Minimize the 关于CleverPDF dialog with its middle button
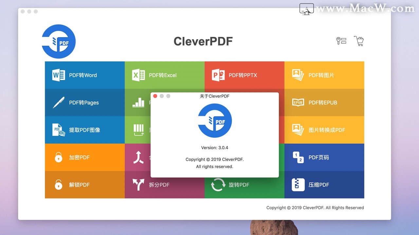 pos(162,96)
